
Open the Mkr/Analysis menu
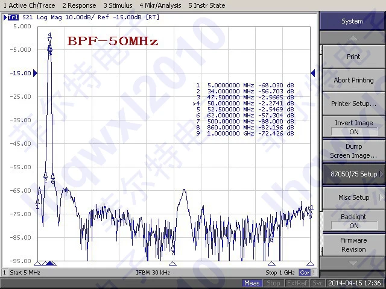coord(160,5)
